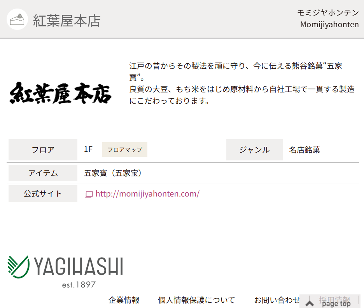The height and width of the screenshot is (308, 364).
Task: Click the Momijiyahonten romanized name
Action: click(x=329, y=24)
